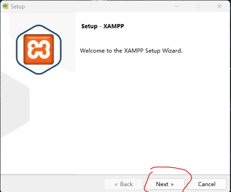The height and width of the screenshot is (192, 231).
Task: Click the Next > button
Action: click(165, 184)
